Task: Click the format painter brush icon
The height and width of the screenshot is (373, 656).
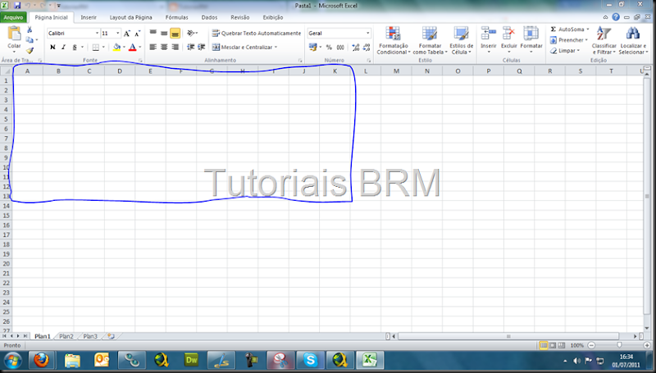Action: point(30,51)
